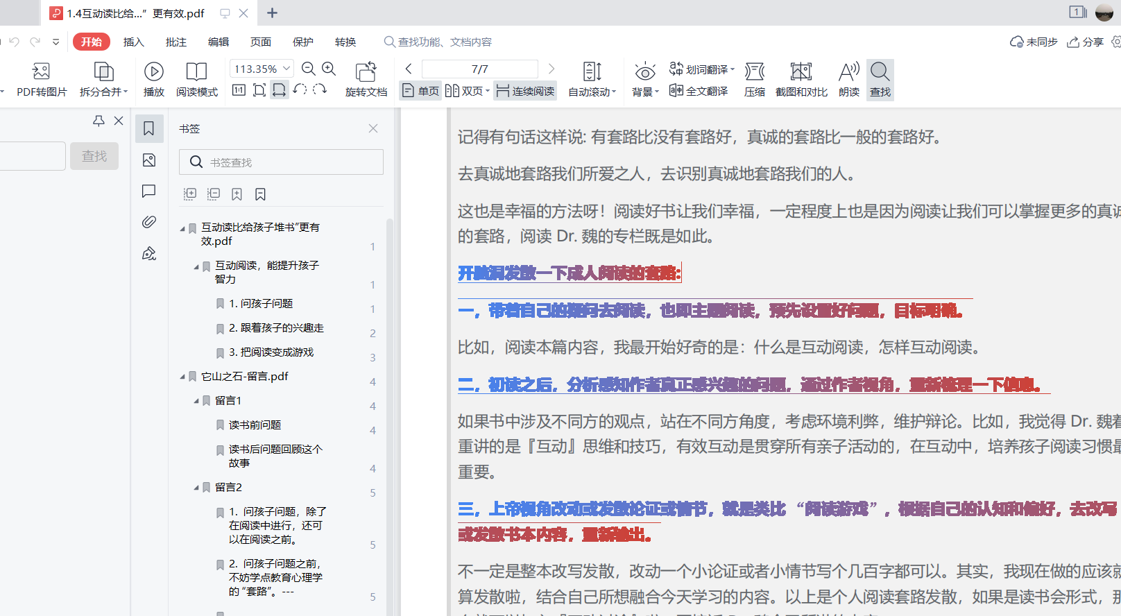1121x616 pixels.
Task: Start slideshow with 播放 button
Action: 153,71
